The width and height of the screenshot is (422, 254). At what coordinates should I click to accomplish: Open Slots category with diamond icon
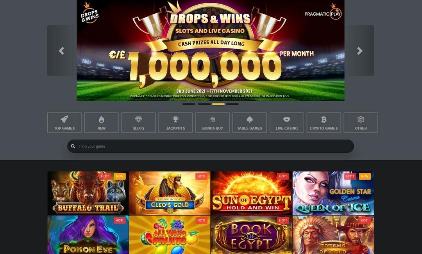pyautogui.click(x=139, y=123)
